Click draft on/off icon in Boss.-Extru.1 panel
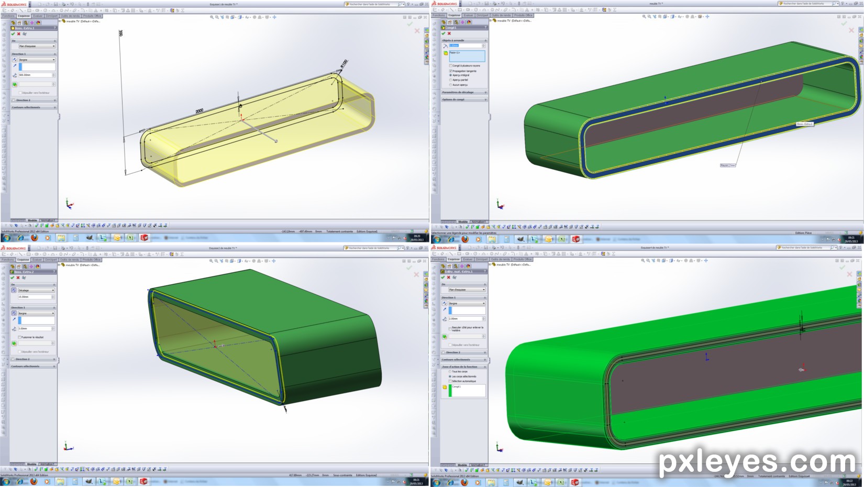Image resolution: width=864 pixels, height=487 pixels. coord(15,84)
